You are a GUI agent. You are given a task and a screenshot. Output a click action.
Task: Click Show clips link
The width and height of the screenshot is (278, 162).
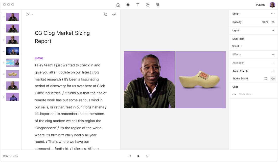245,94
